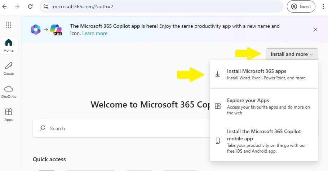Viewport: 328px width, 171px height.
Task: Click the Quick access heading
Action: [x=49, y=159]
